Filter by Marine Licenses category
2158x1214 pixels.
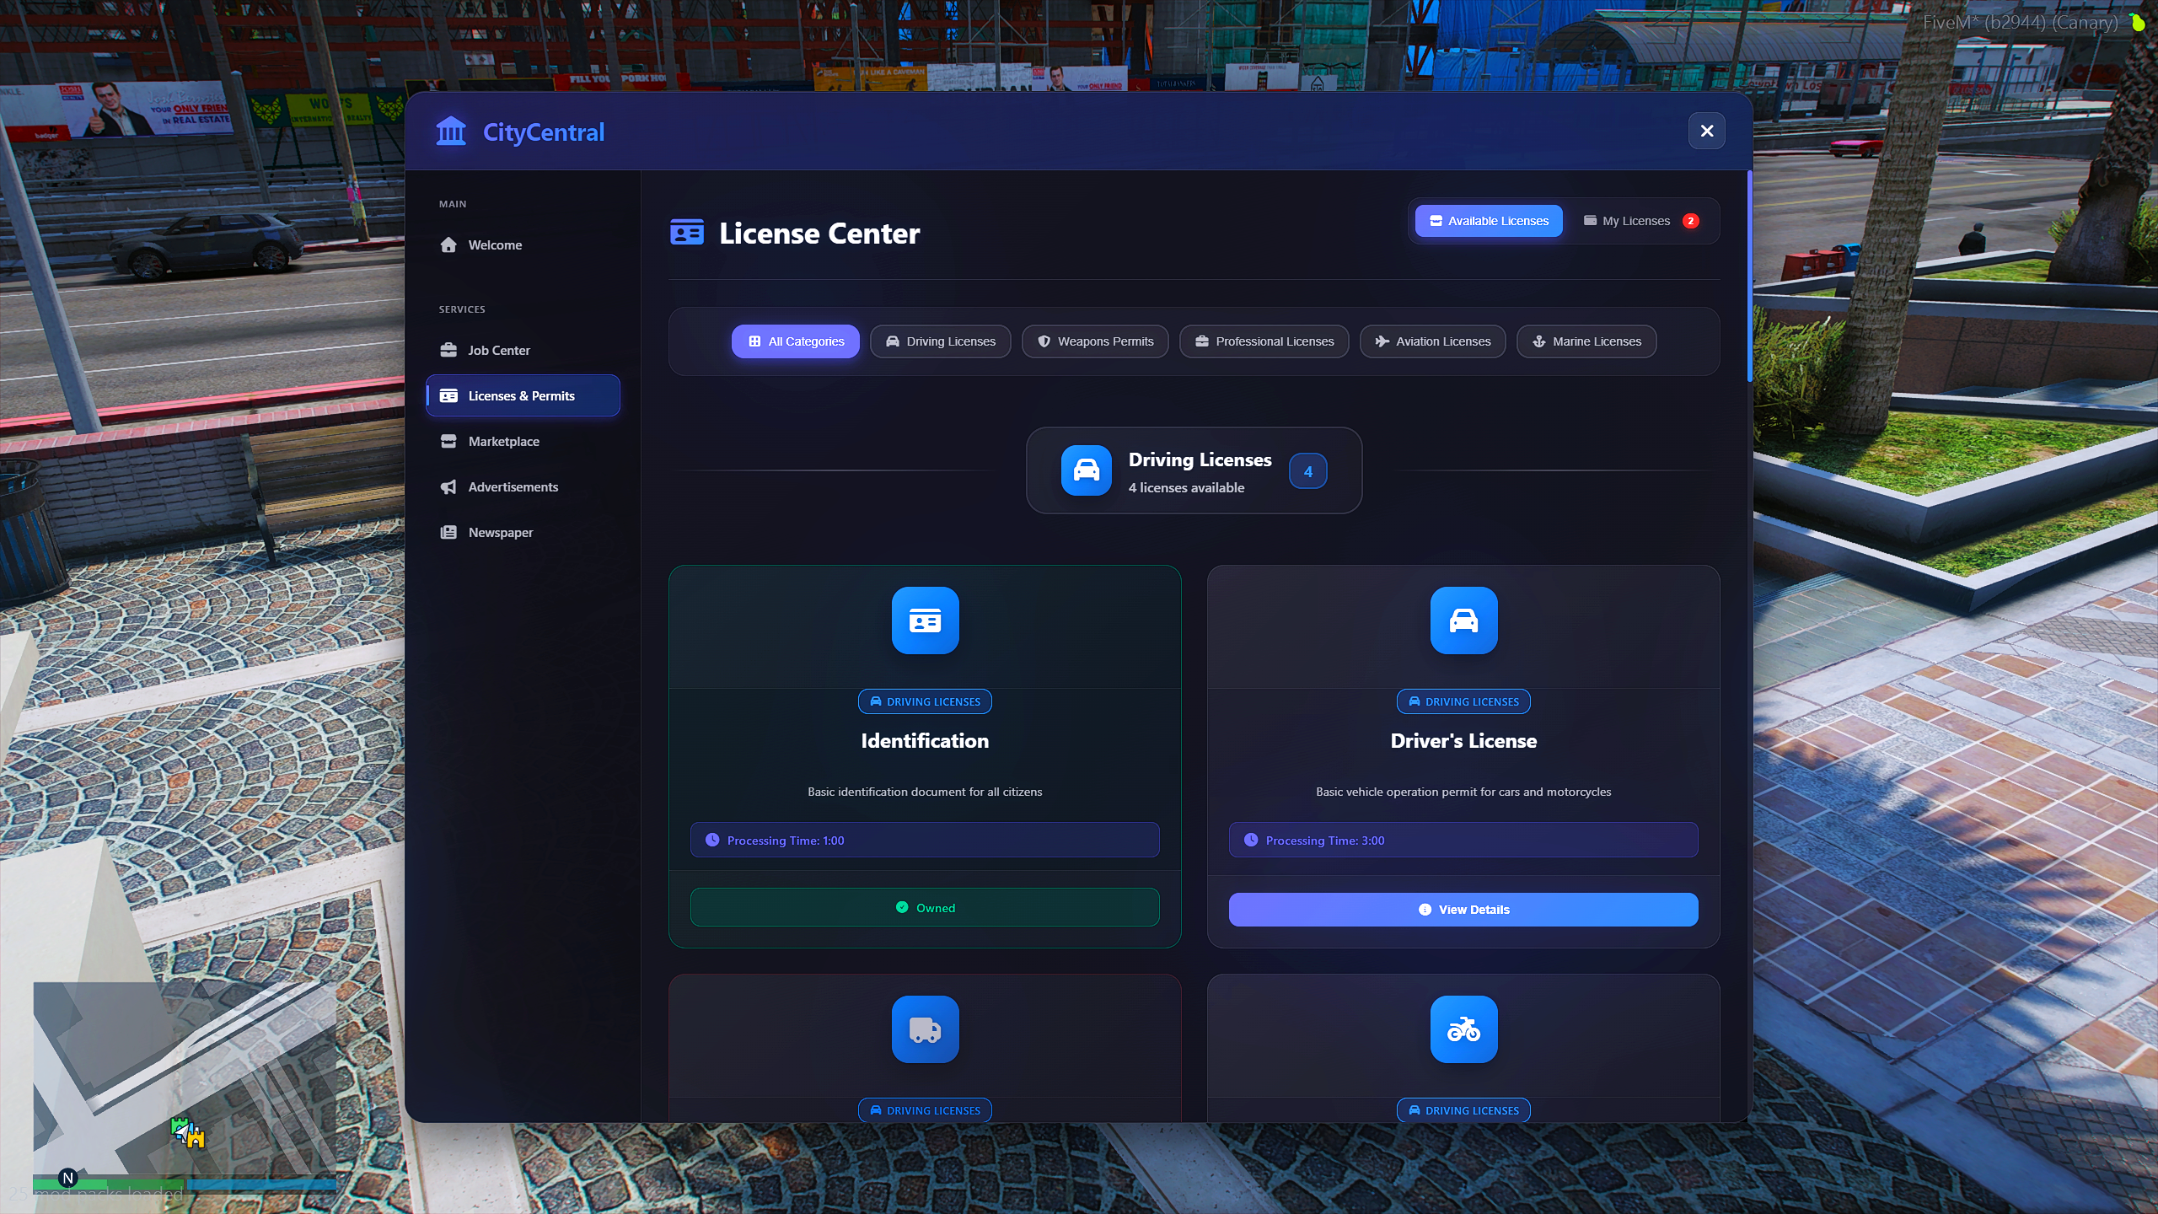pyautogui.click(x=1586, y=341)
